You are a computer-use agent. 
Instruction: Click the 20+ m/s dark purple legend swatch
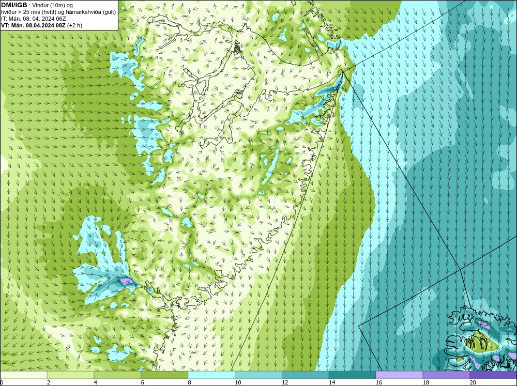(493, 375)
